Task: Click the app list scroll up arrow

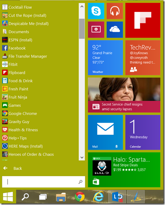Action: click(x=82, y=6)
